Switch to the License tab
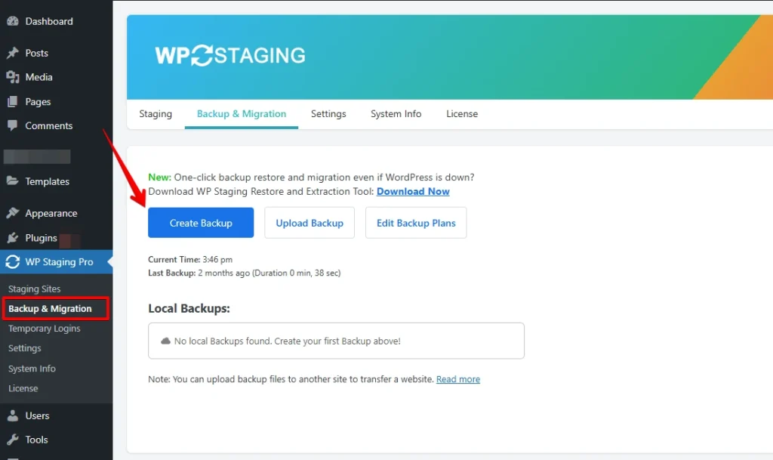 pyautogui.click(x=462, y=114)
